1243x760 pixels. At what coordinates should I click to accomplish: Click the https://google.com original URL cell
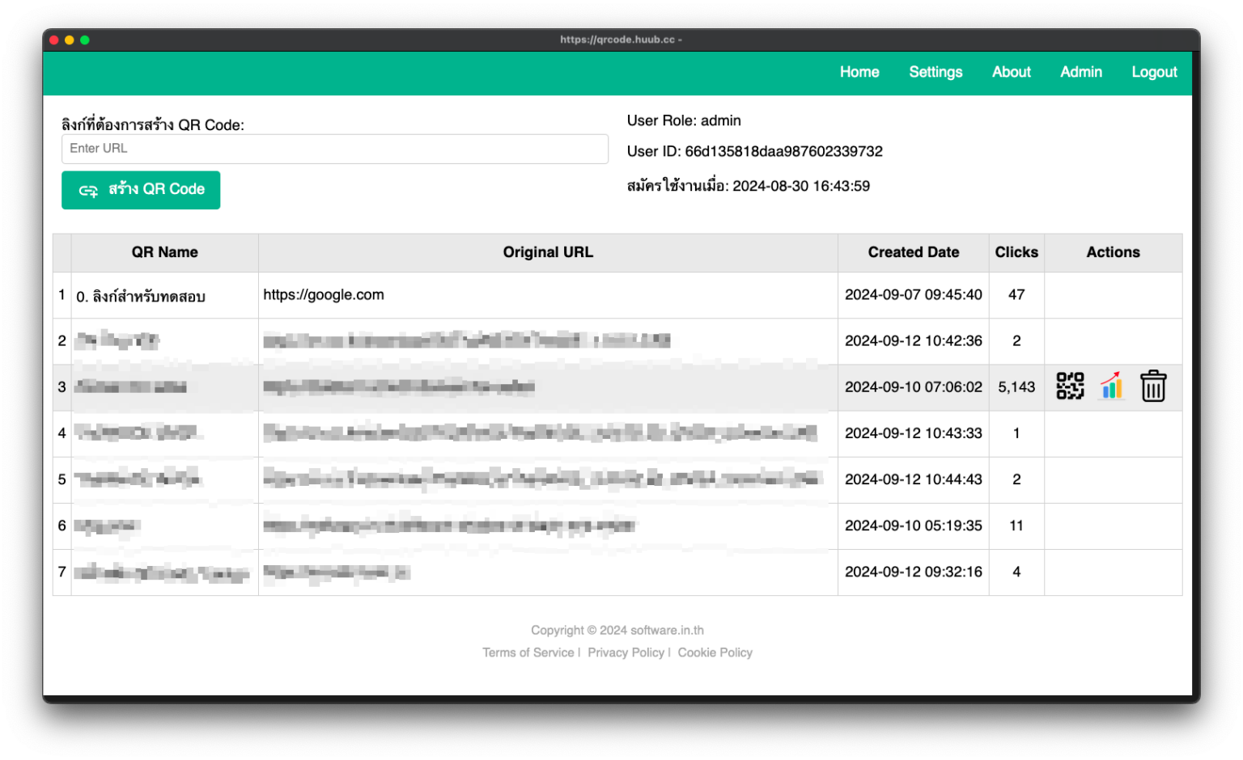(x=324, y=295)
